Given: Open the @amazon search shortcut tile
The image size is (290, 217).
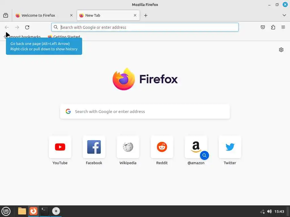Looking at the screenshot, I should (x=196, y=147).
